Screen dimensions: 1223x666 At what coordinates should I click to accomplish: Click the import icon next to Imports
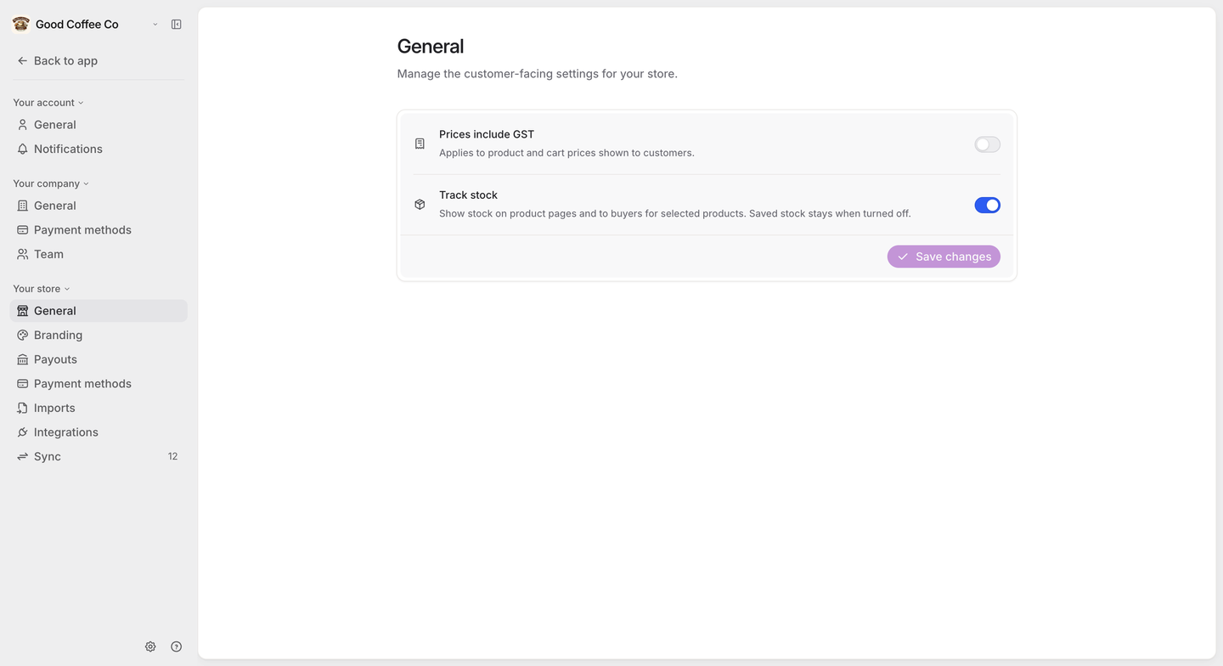23,408
